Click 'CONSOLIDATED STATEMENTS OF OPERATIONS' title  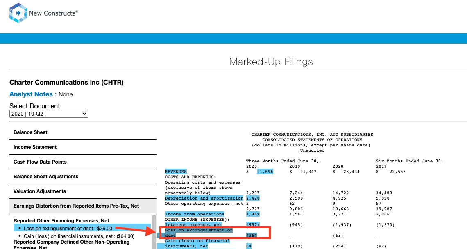(x=312, y=140)
